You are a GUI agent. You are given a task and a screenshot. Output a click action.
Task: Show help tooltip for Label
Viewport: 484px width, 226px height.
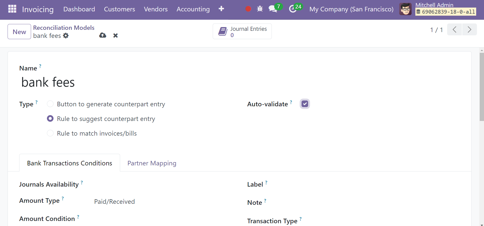pyautogui.click(x=266, y=182)
